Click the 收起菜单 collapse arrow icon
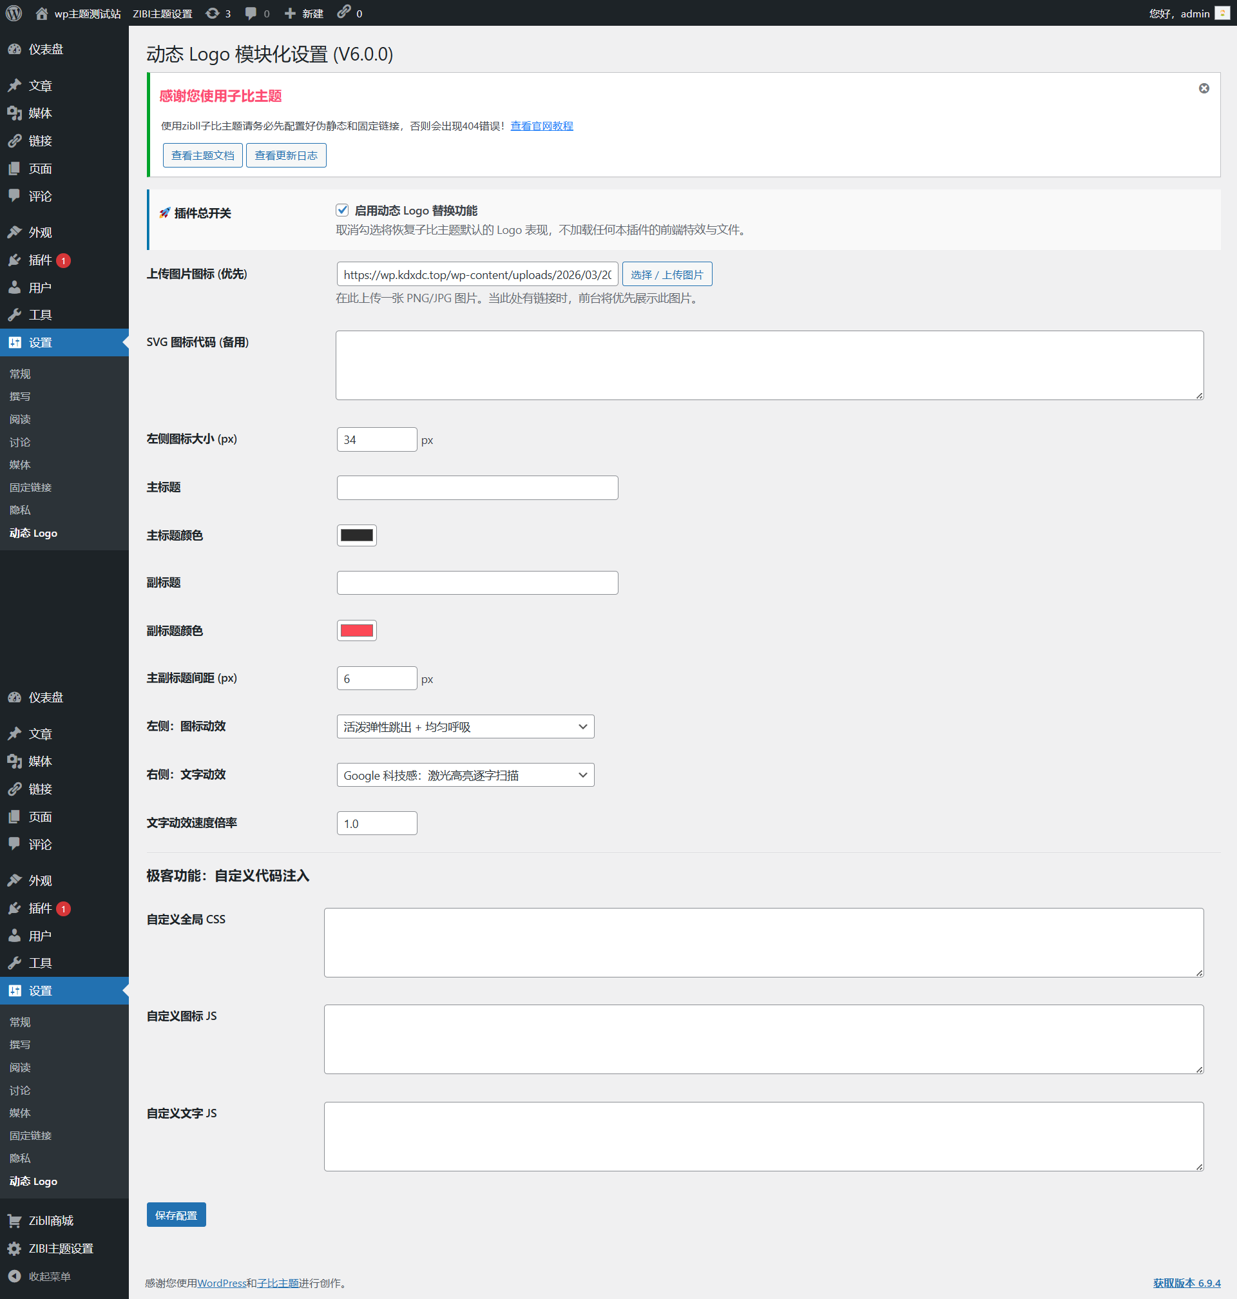This screenshot has height=1299, width=1237. point(15,1276)
